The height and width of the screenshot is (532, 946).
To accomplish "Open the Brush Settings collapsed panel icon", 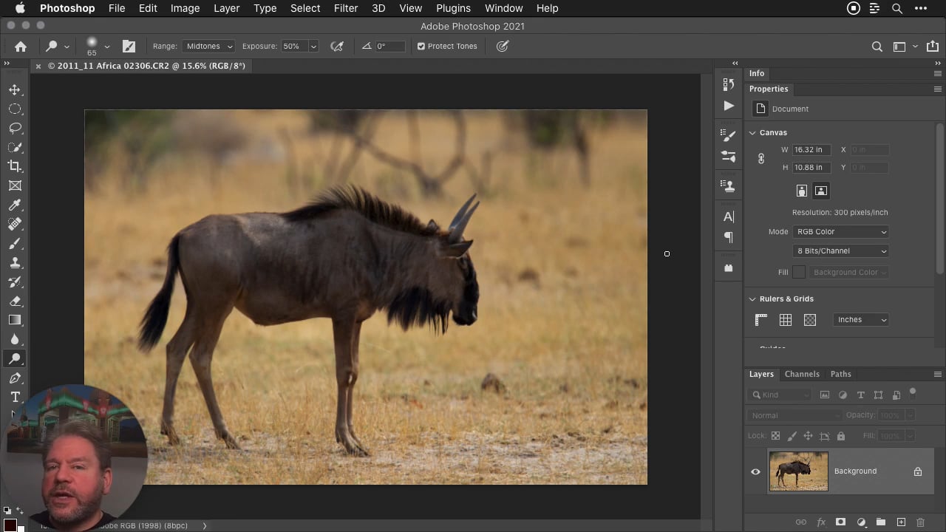I will click(x=729, y=136).
